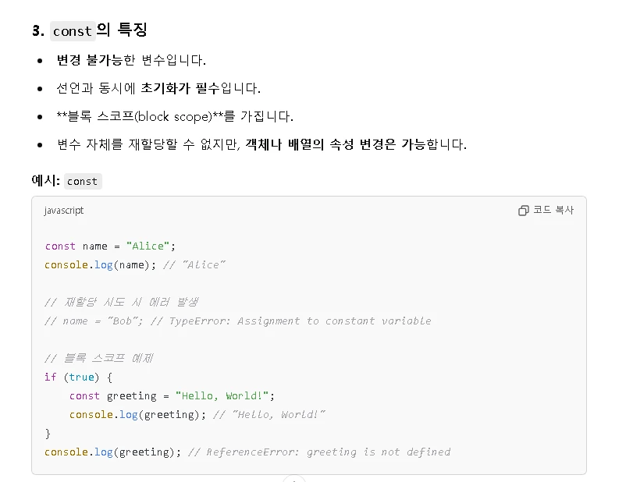Select the bullet '변경 불가능한 변수입니다'

pyautogui.click(x=132, y=61)
